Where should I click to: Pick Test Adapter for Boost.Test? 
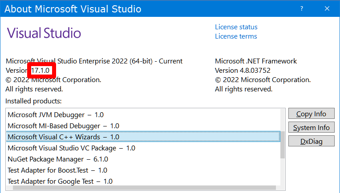pyautogui.click(x=57, y=170)
